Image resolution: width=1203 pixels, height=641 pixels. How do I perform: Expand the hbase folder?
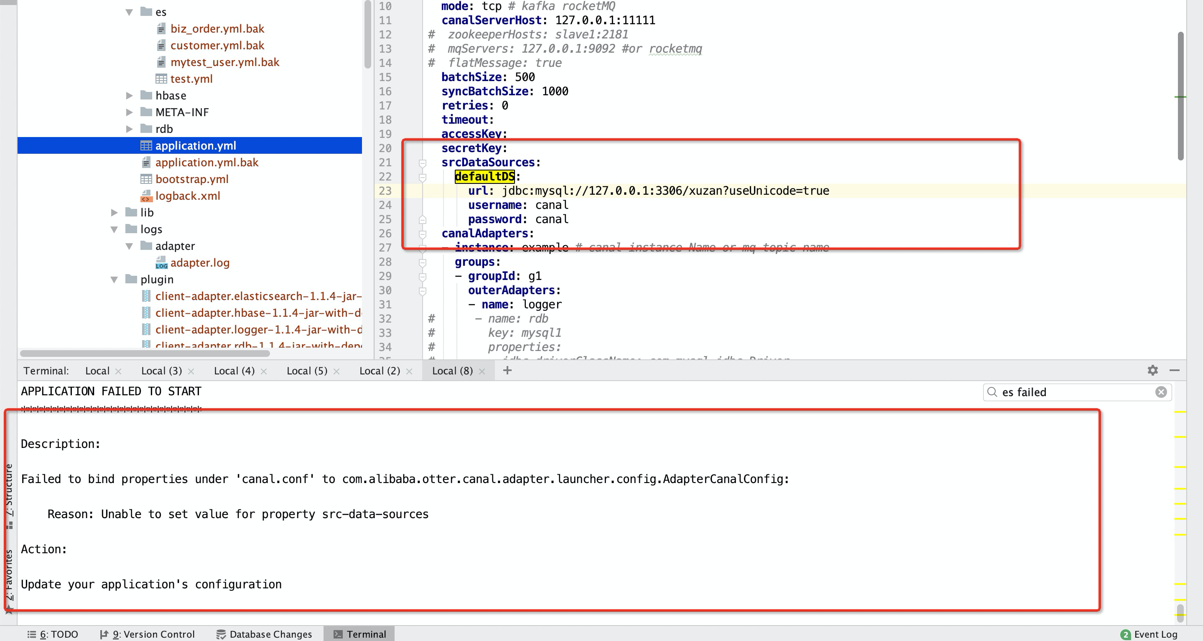pyautogui.click(x=129, y=96)
